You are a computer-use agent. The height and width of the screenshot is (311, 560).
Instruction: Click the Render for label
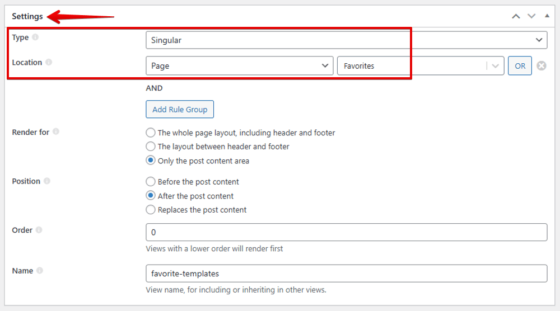(30, 132)
